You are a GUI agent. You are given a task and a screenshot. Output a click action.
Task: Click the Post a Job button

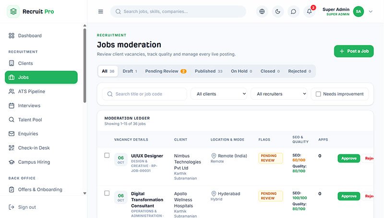[354, 51]
